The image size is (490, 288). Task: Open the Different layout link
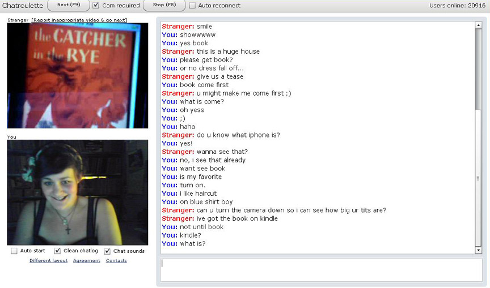tap(48, 261)
